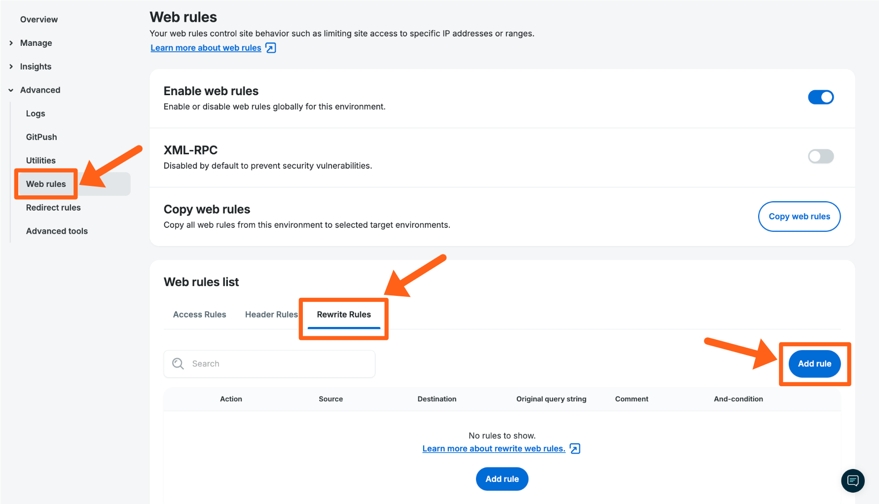Switch to the Access Rules tab
Viewport: 879px width, 504px height.
(199, 314)
